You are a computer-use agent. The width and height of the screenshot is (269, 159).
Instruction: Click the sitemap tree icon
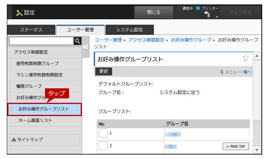click(x=14, y=140)
